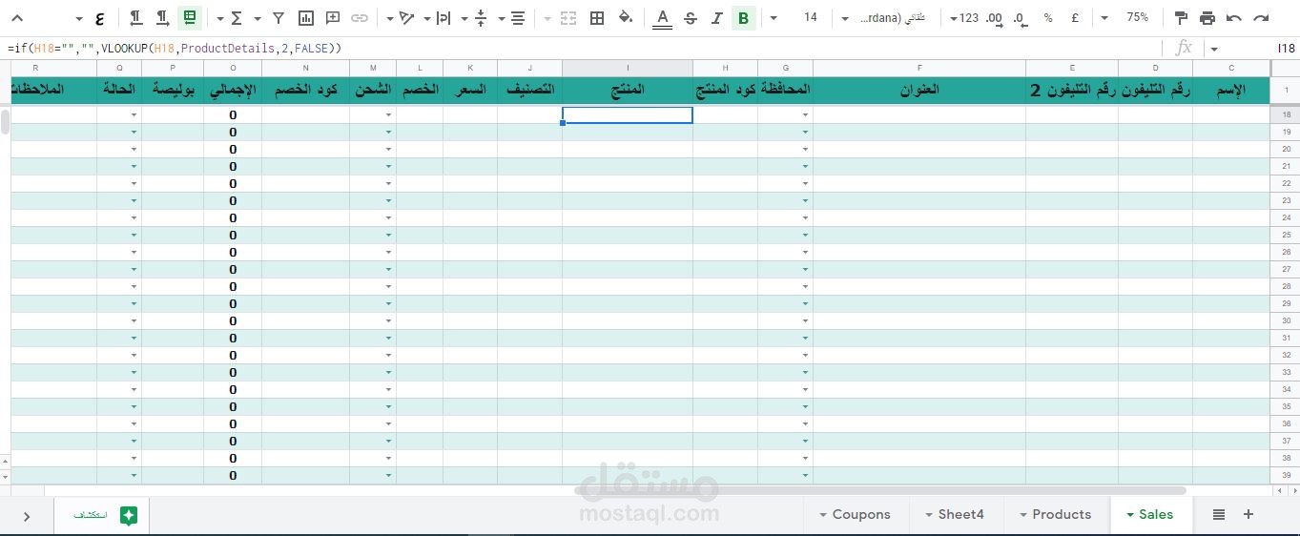The height and width of the screenshot is (536, 1300).
Task: Click the vertical scrollbar thumb
Action: click(5, 124)
